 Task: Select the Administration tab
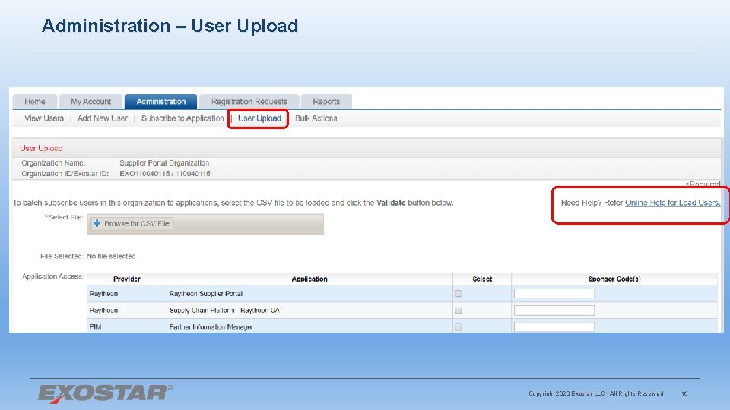pos(161,101)
